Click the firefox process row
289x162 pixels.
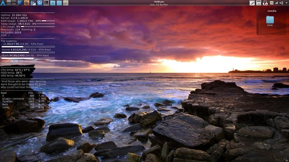28,101
